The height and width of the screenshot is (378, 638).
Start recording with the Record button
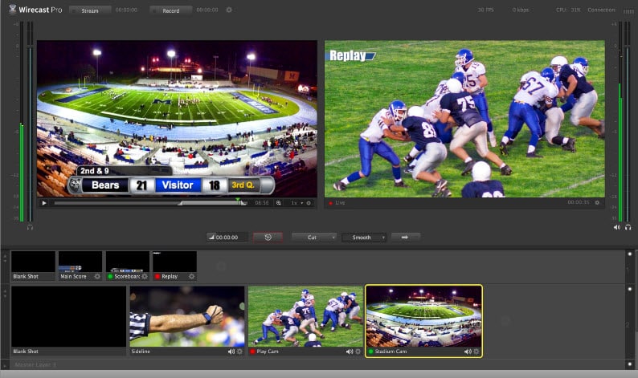pyautogui.click(x=171, y=10)
